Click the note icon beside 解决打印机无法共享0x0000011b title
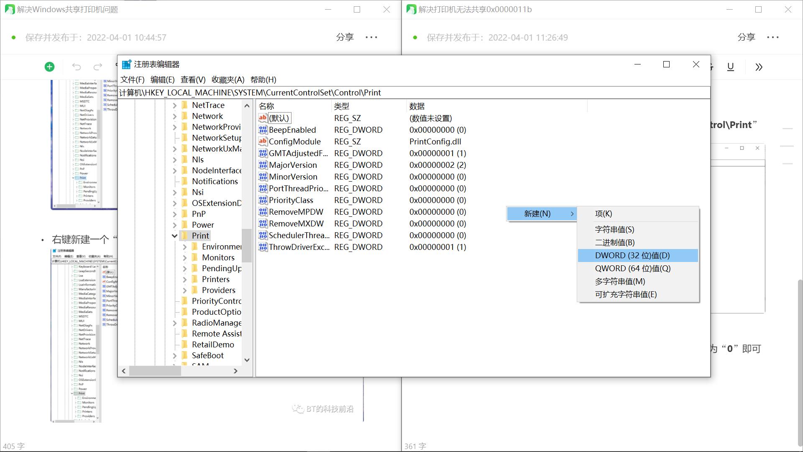This screenshot has height=452, width=803. (x=411, y=9)
